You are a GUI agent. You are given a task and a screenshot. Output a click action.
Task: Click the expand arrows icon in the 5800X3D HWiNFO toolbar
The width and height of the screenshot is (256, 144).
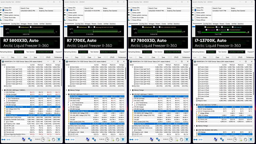pyautogui.click(x=3, y=140)
